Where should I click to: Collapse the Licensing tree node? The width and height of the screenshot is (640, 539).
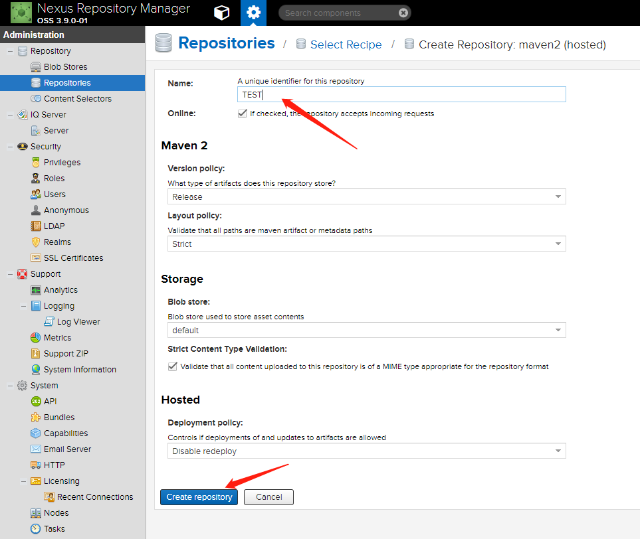24,481
